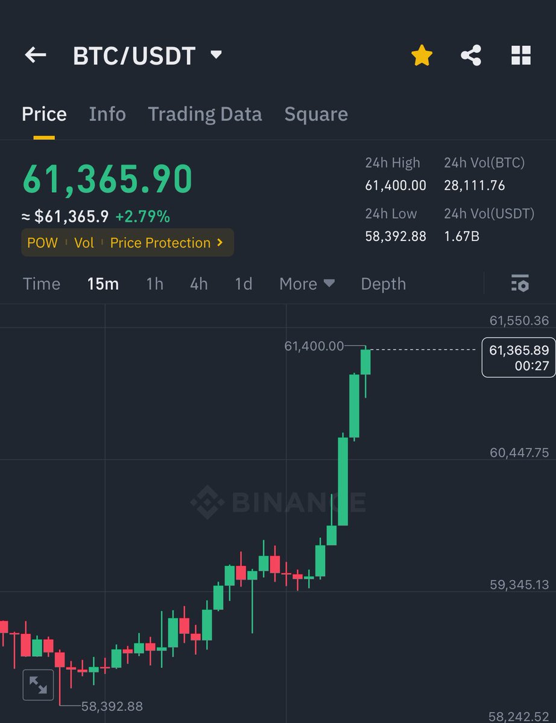Viewport: 556px width, 723px height.
Task: Tap the fullscreen expand icon on the chart
Action: 38,684
